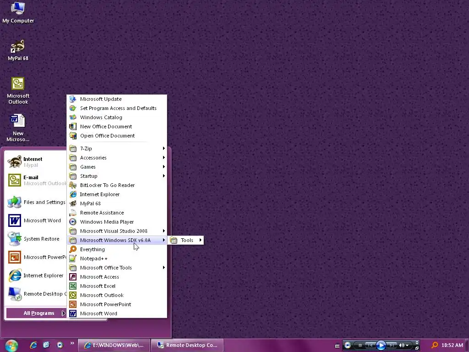Switch to Remote Desktop Connection taskbar button
The height and width of the screenshot is (352, 469).
[x=187, y=345]
